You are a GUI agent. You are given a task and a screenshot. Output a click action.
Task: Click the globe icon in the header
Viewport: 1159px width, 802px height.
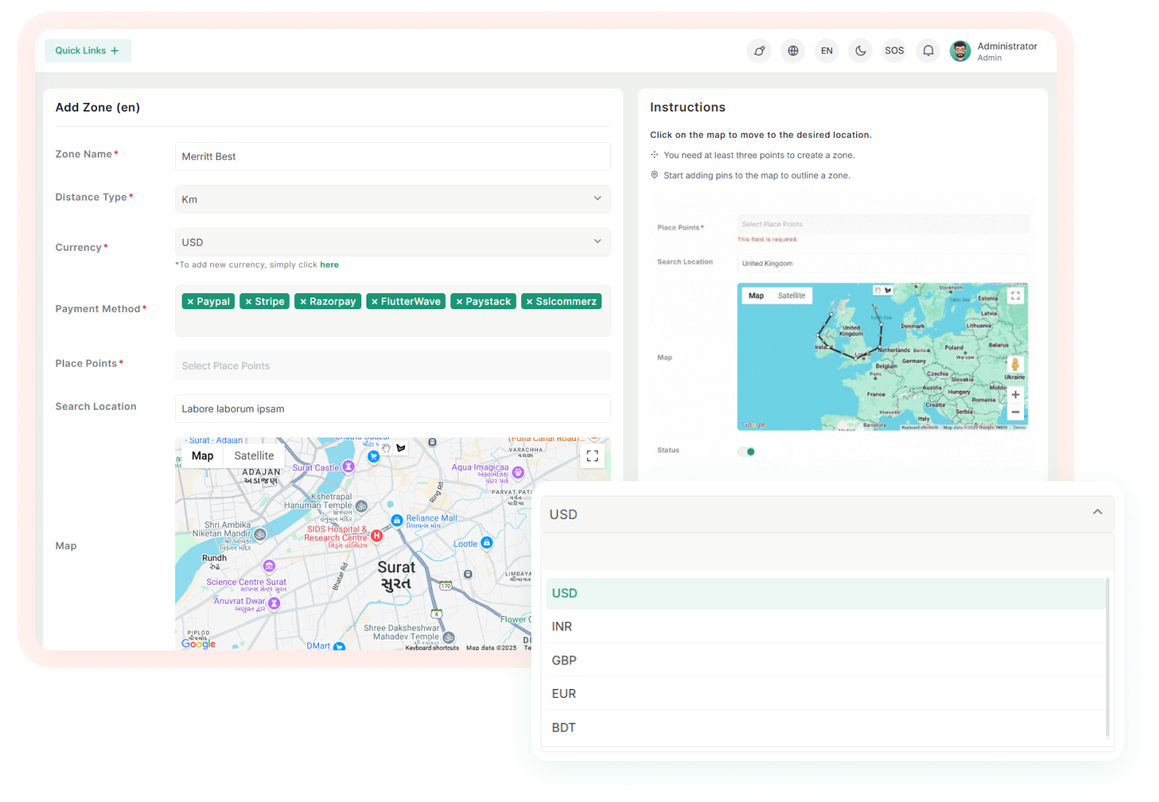click(x=793, y=51)
